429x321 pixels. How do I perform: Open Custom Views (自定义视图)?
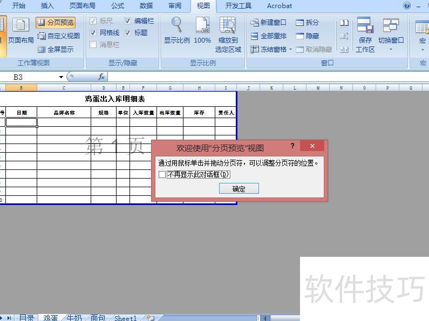(59, 36)
